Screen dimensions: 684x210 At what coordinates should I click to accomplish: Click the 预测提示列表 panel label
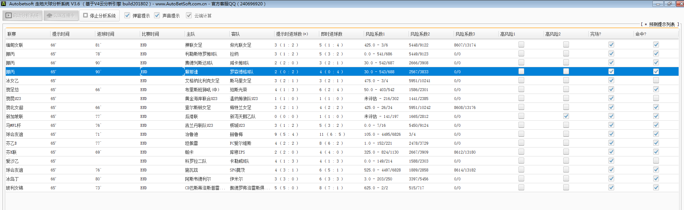pyautogui.click(x=661, y=24)
